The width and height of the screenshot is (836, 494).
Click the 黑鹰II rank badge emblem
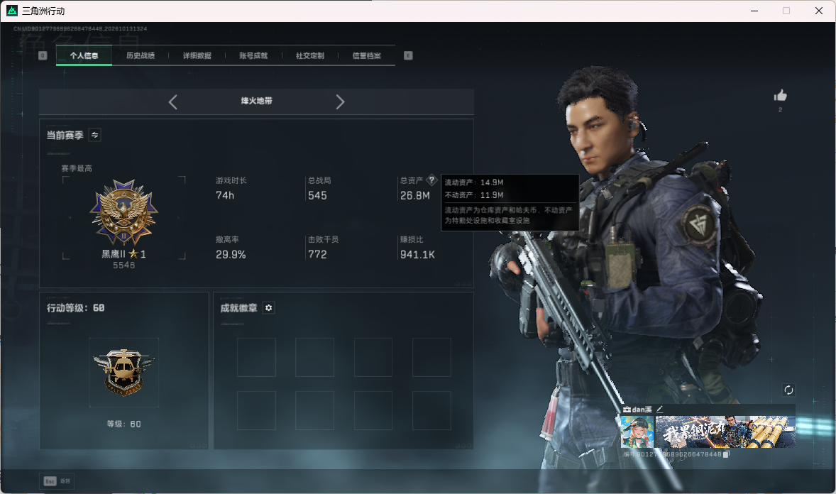point(123,212)
